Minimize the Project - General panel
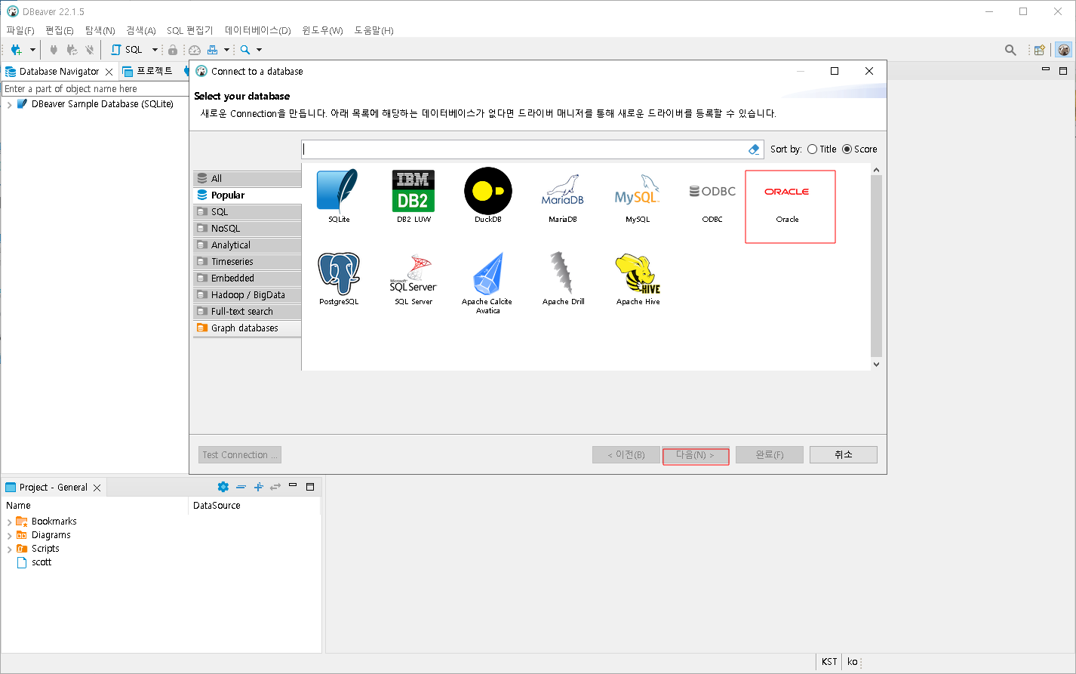 click(293, 485)
